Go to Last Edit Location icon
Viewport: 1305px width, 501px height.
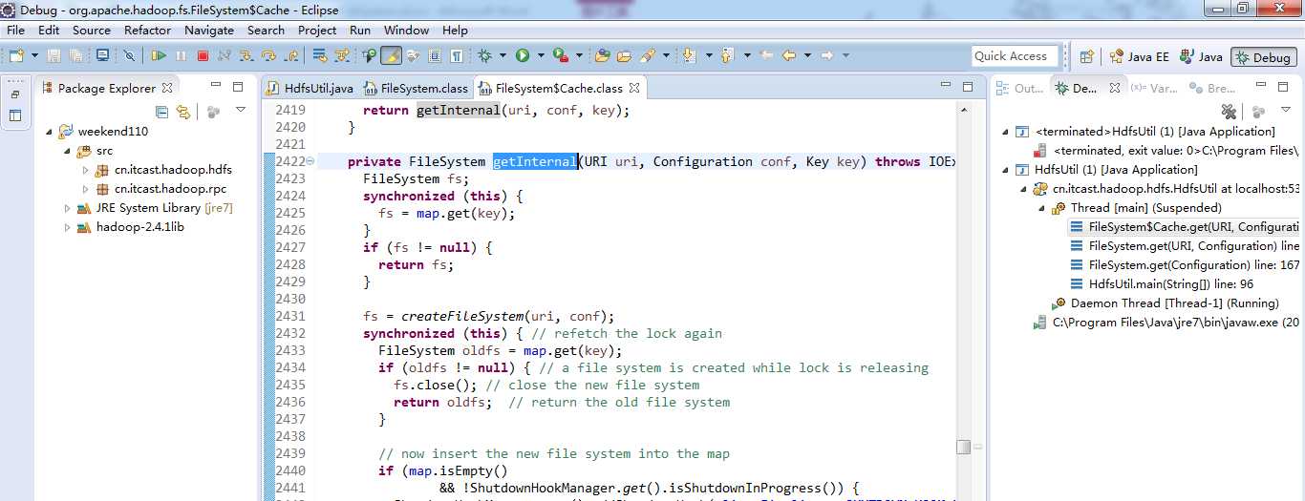[x=766, y=56]
